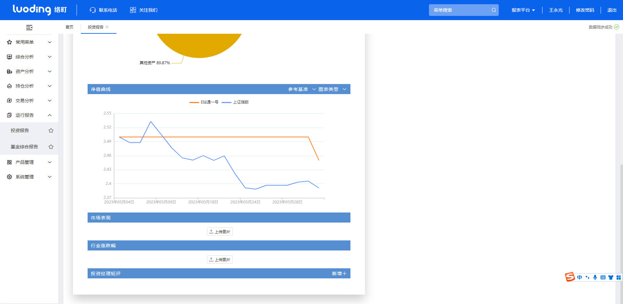The width and height of the screenshot is (623, 304).
Task: Favorite 投资报告 with its star
Action: click(51, 130)
